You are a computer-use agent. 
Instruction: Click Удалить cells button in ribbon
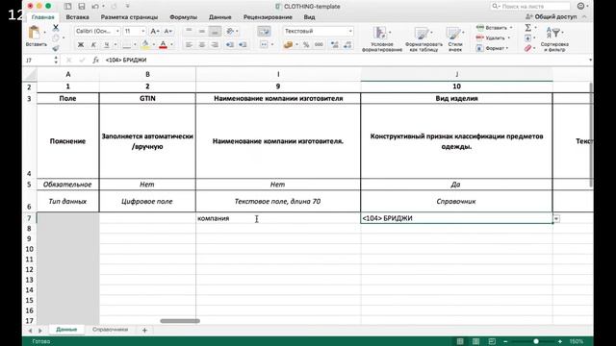tap(493, 38)
